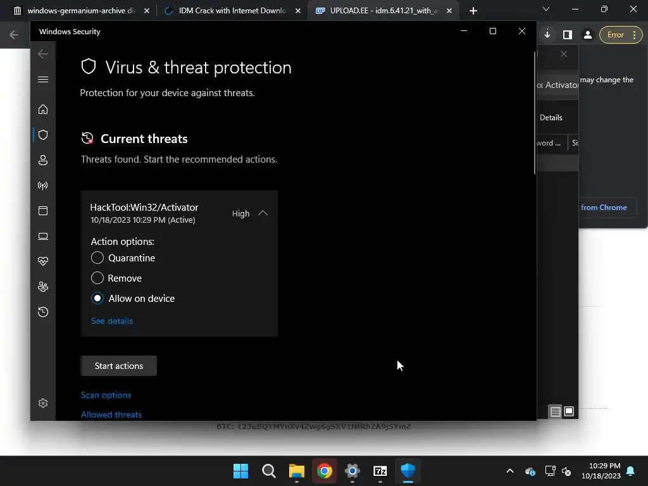This screenshot has width=648, height=486.
Task: Open Chrome tab search dropdown arrow
Action: pyautogui.click(x=546, y=9)
